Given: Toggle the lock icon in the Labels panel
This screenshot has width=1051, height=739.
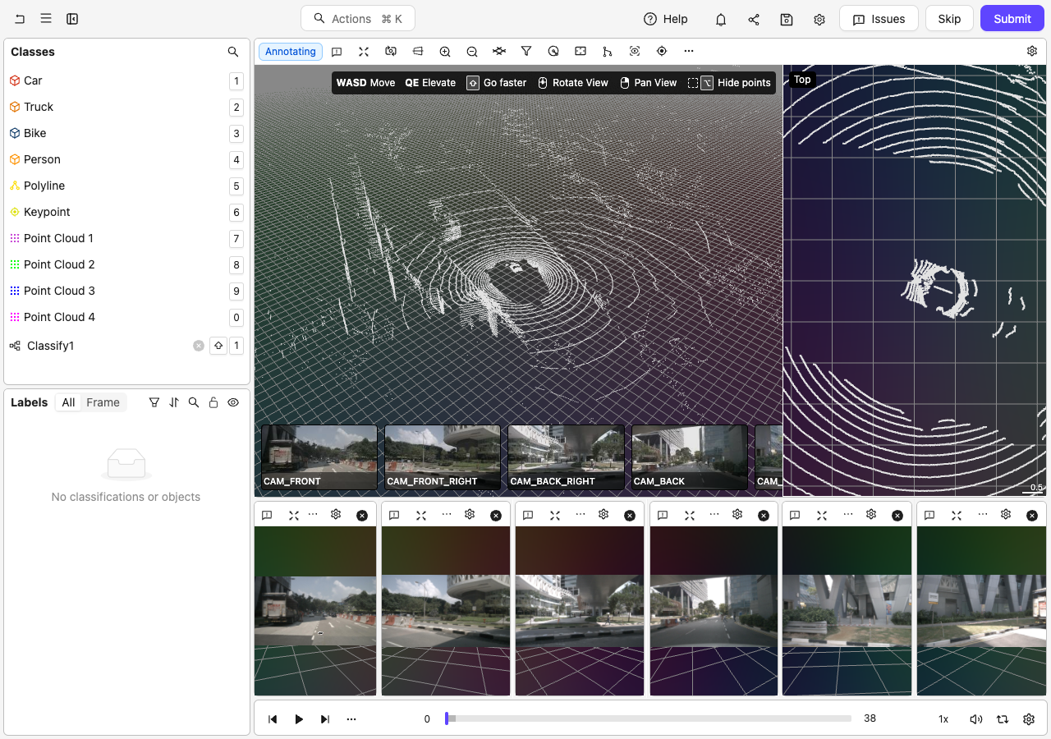Looking at the screenshot, I should (213, 402).
